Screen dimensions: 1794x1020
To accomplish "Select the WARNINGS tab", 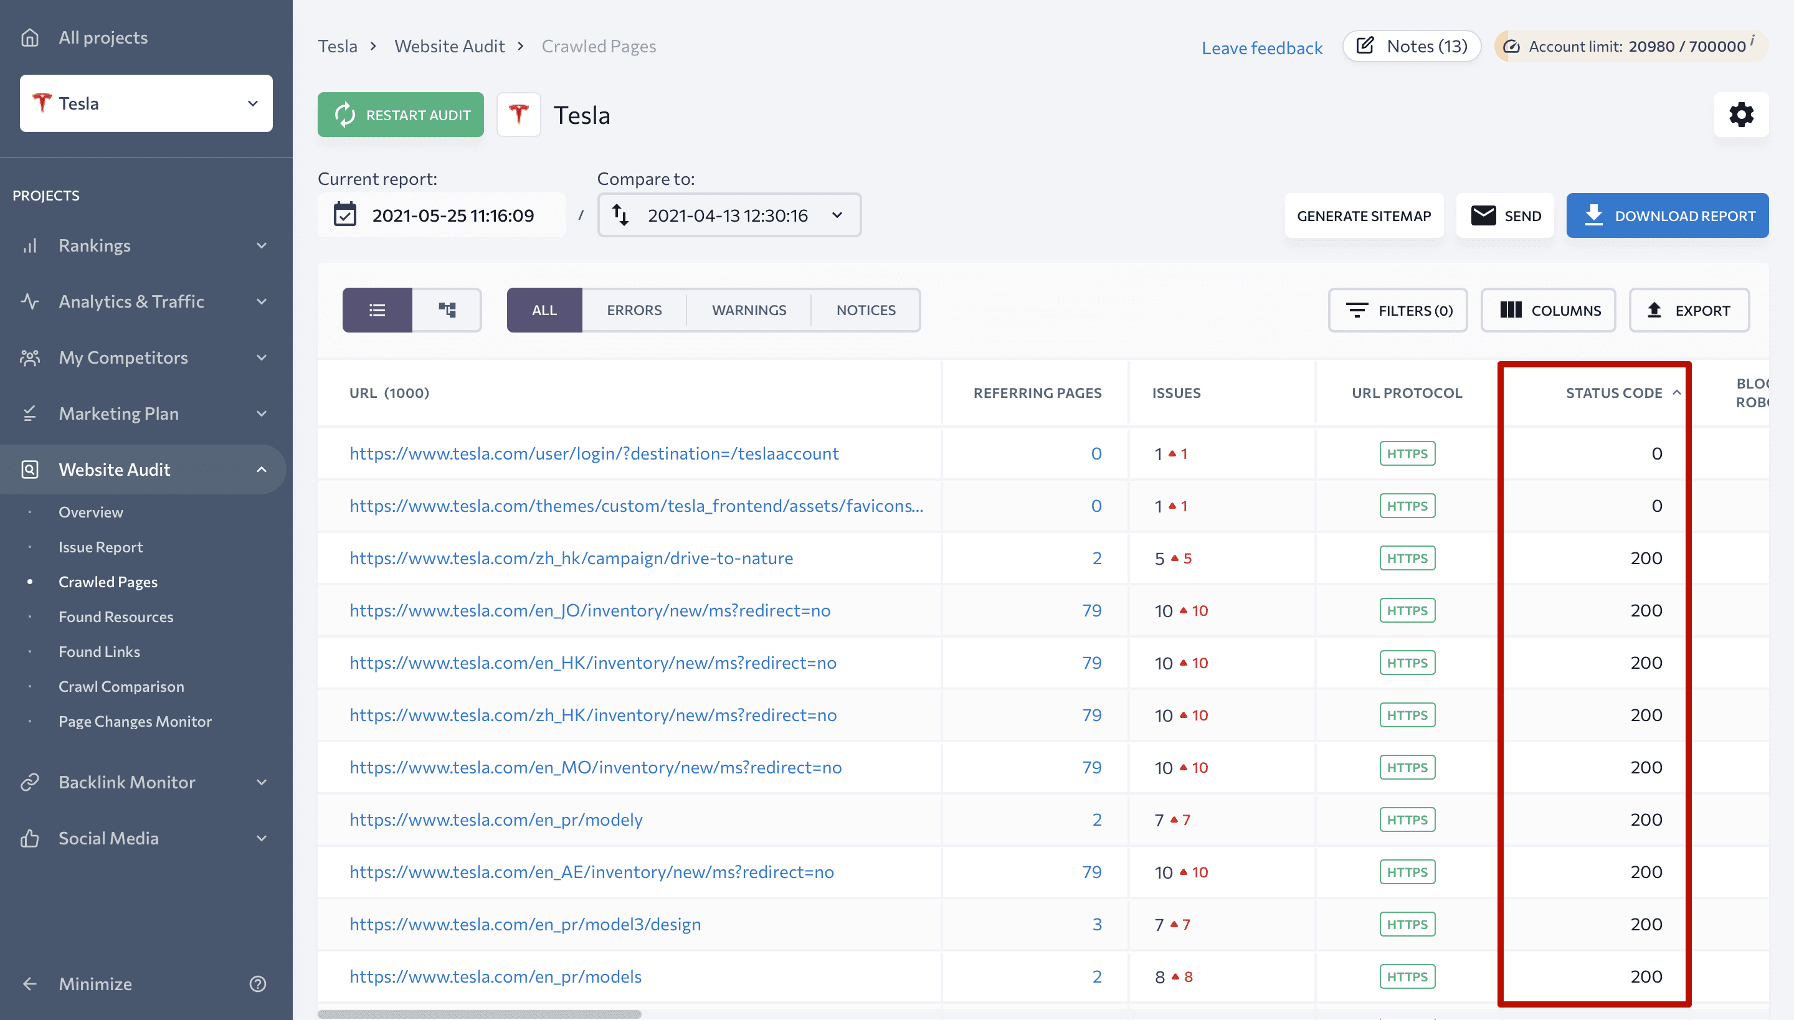I will (749, 309).
